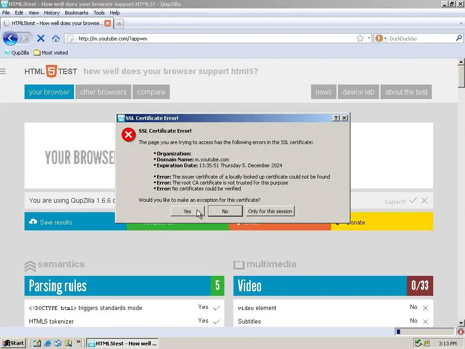Open a new tab with plus button

point(119,24)
